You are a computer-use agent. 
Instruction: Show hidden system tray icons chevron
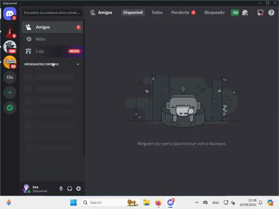pos(197,202)
